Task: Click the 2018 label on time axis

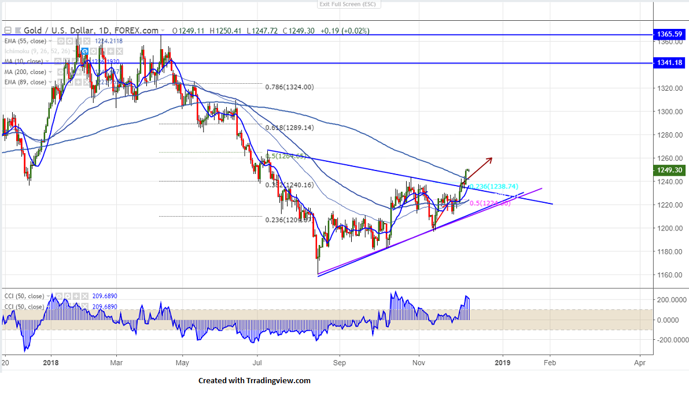Action: point(51,363)
